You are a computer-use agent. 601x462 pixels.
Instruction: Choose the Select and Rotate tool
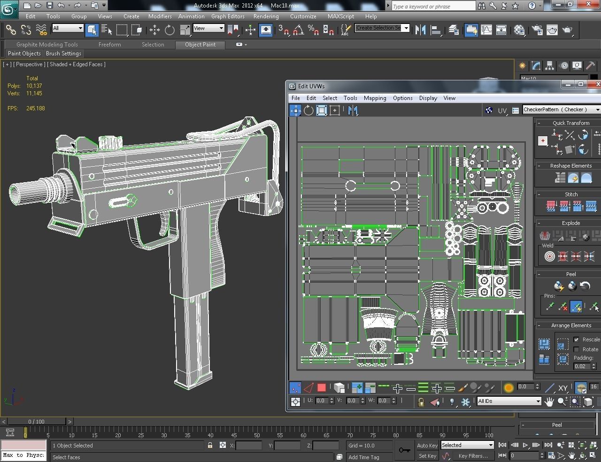coord(170,30)
